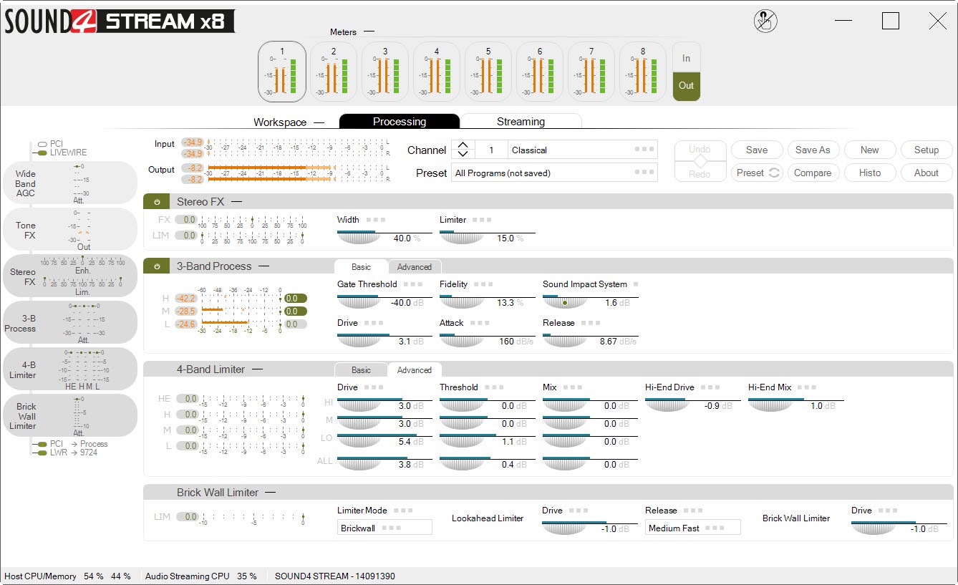
Task: Select Wide Band AGC module
Action: (69, 183)
